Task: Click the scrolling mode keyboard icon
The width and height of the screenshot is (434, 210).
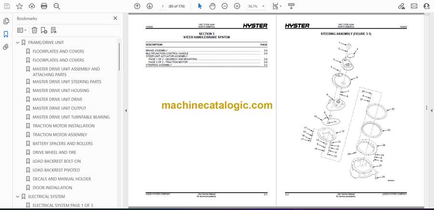Action: coord(291,6)
